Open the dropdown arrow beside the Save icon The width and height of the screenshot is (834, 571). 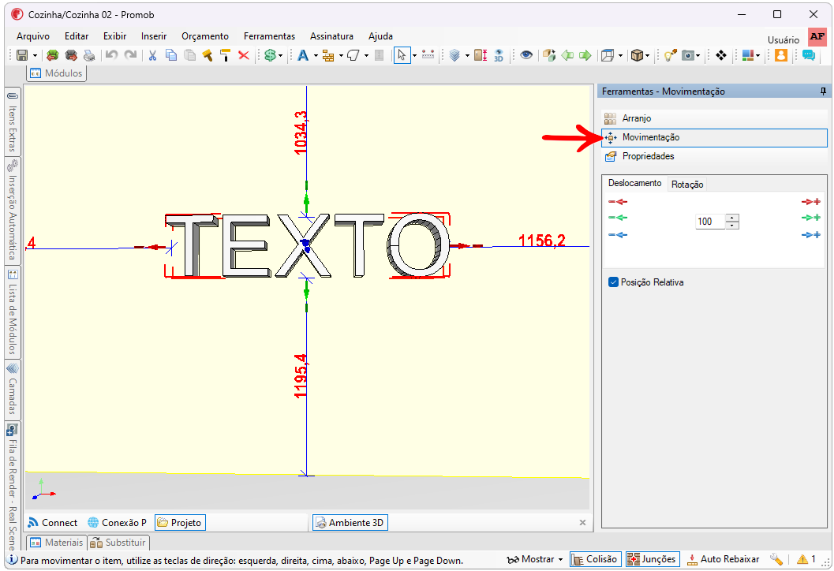(35, 55)
